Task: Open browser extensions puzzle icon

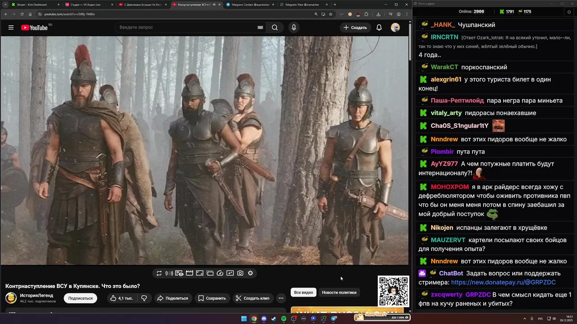Action: [x=366, y=14]
